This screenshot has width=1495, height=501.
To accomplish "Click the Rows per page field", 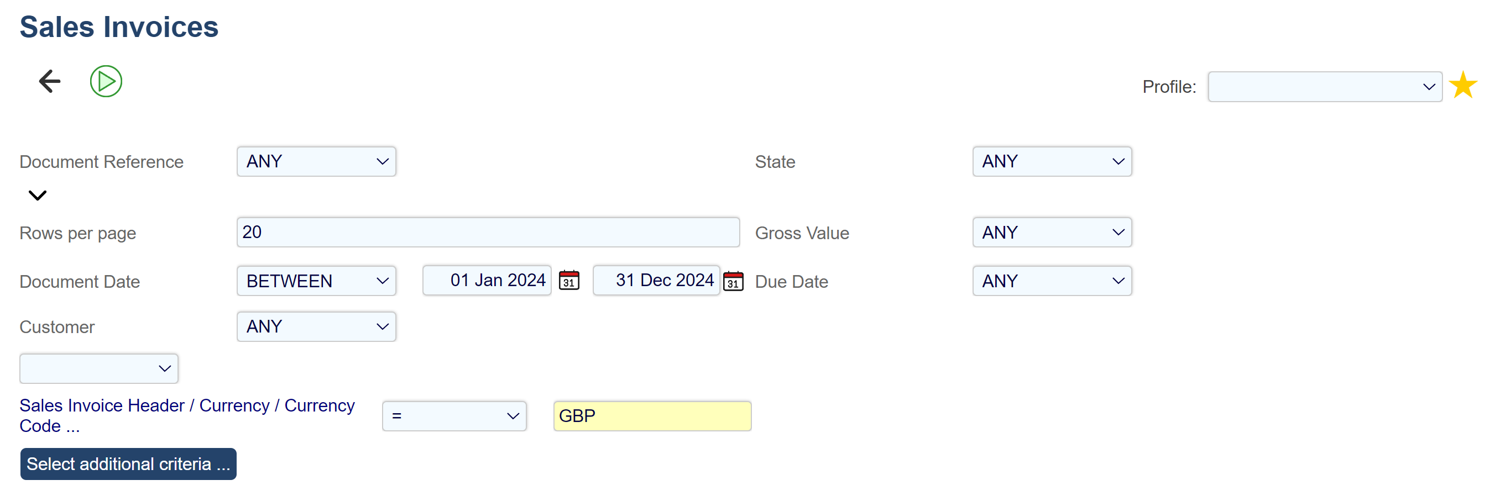I will [488, 233].
